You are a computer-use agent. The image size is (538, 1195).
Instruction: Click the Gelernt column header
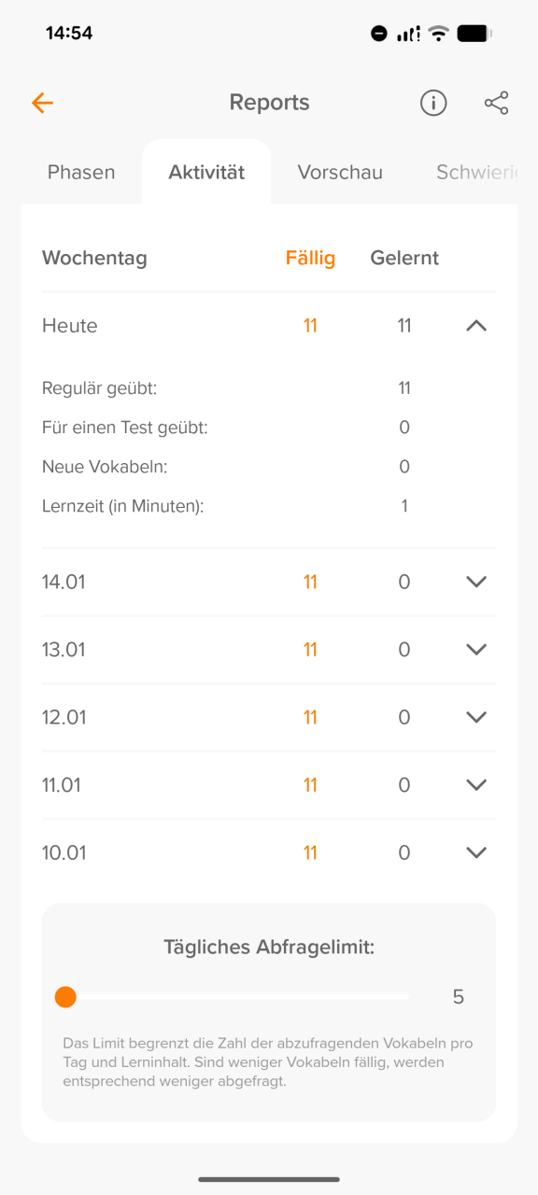(x=403, y=258)
